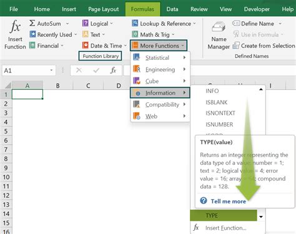The width and height of the screenshot is (296, 234).
Task: Click the Information category icon
Action: (x=137, y=94)
